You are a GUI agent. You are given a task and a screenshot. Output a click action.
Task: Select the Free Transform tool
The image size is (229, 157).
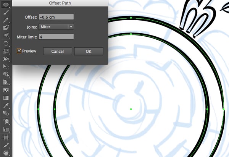coord(6,66)
